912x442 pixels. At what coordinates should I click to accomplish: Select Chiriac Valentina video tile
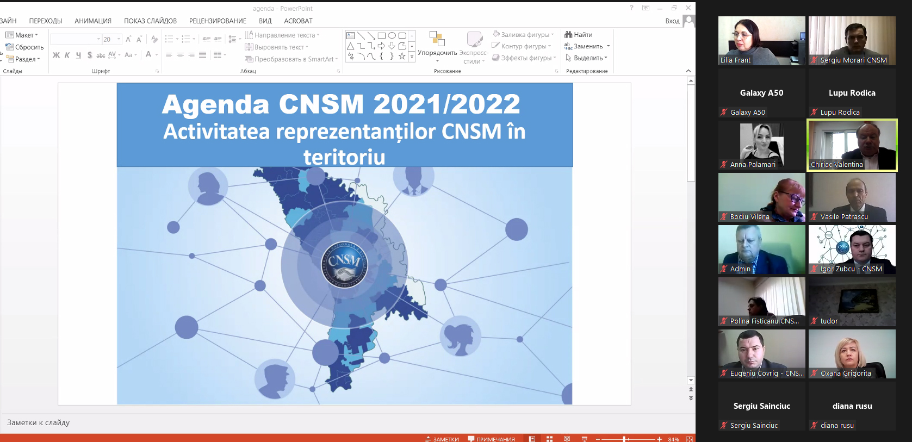(x=852, y=145)
